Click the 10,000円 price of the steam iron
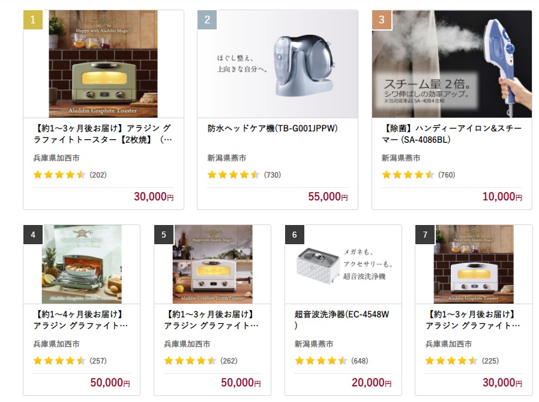Viewport: 539px width, 402px height. 502,197
